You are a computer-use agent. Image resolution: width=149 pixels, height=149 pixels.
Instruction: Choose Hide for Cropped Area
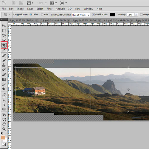(42, 15)
